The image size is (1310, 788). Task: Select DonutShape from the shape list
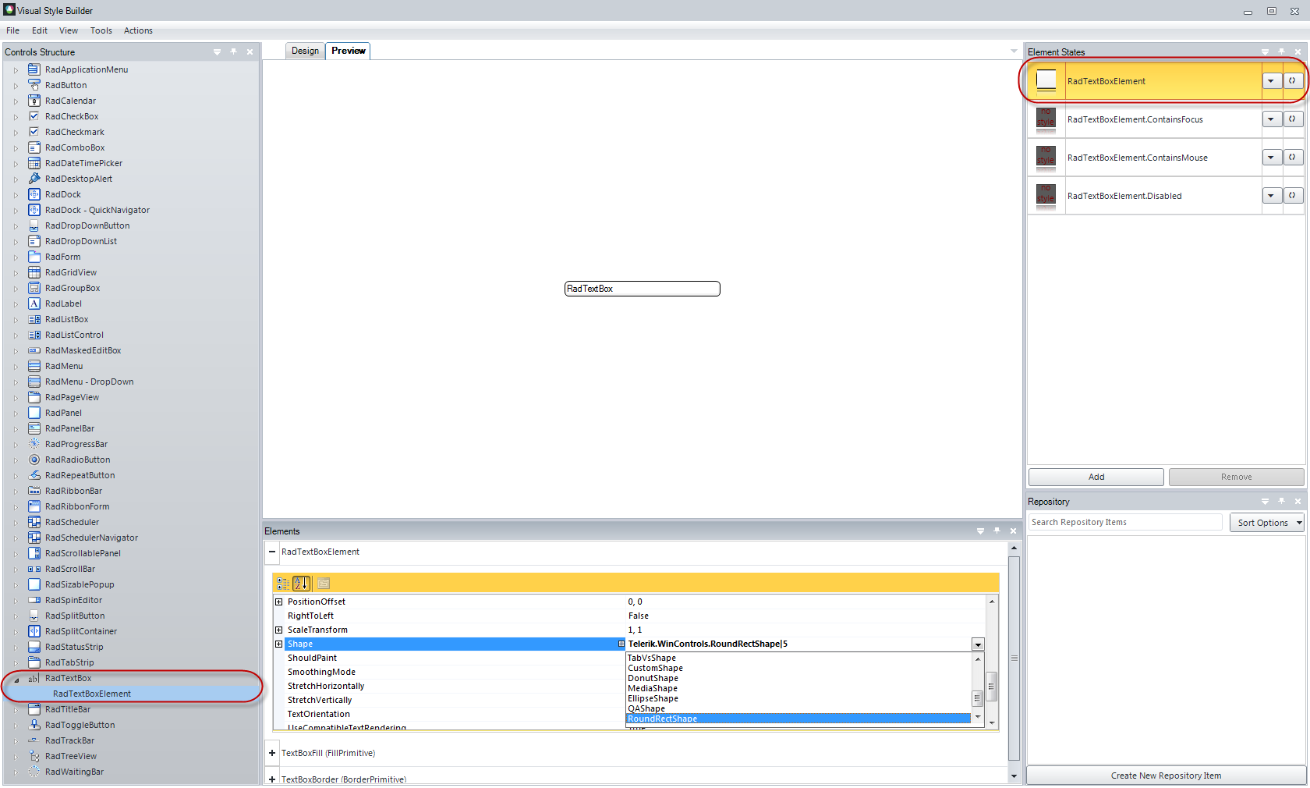[798, 678]
